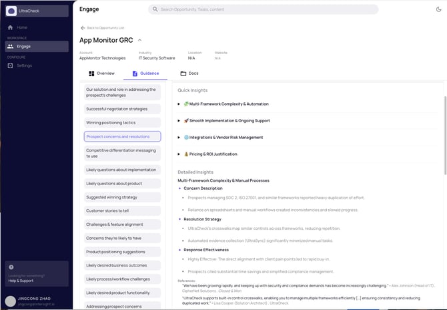
Task: Click the Docs folder icon
Action: (183, 73)
